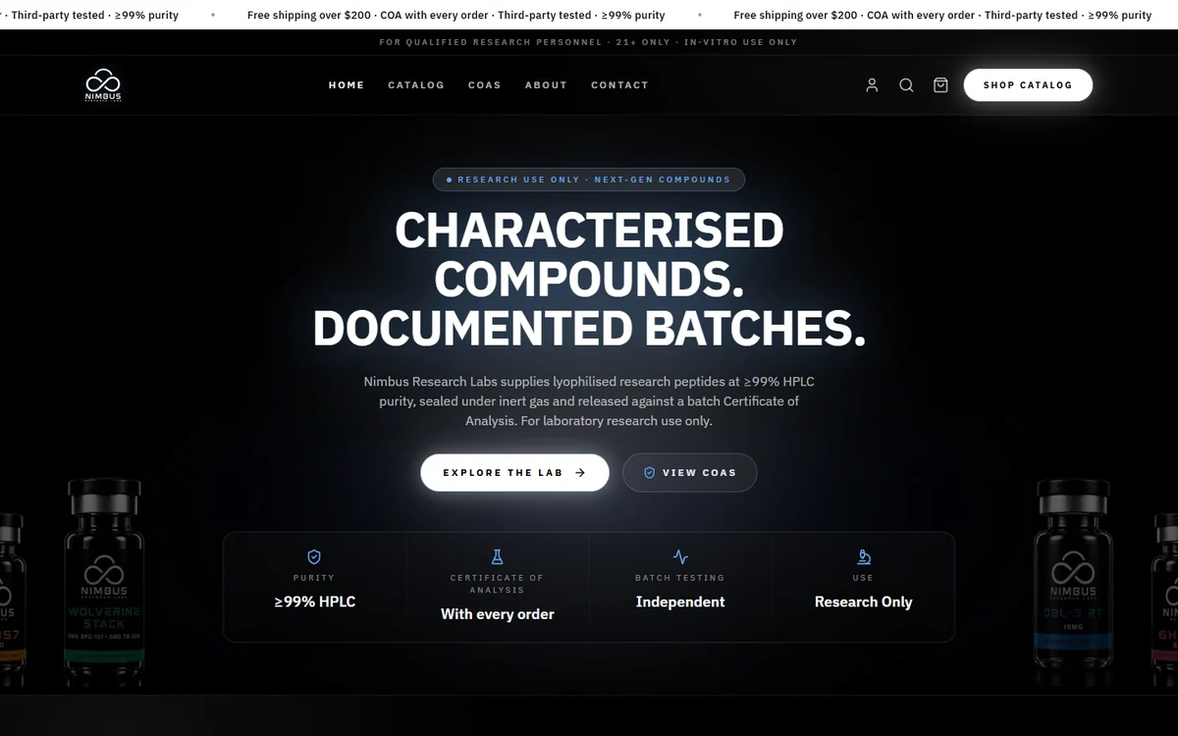This screenshot has height=736, width=1178.
Task: Click the With every order text
Action: coord(497,614)
